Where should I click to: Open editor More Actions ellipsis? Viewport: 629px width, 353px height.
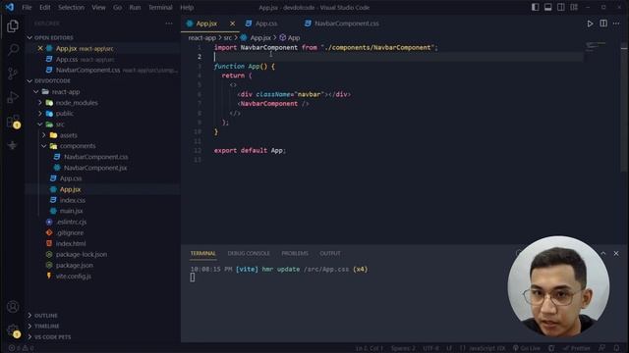click(616, 24)
